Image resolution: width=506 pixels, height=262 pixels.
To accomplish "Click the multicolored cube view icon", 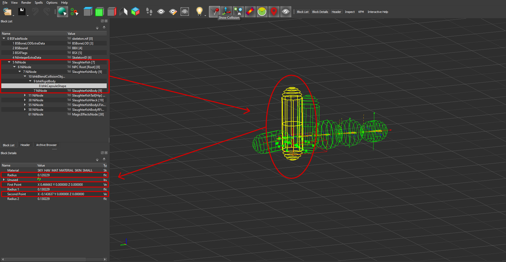I will (x=136, y=12).
